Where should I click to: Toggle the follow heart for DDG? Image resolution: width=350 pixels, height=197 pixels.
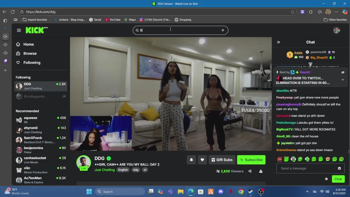coord(202,160)
